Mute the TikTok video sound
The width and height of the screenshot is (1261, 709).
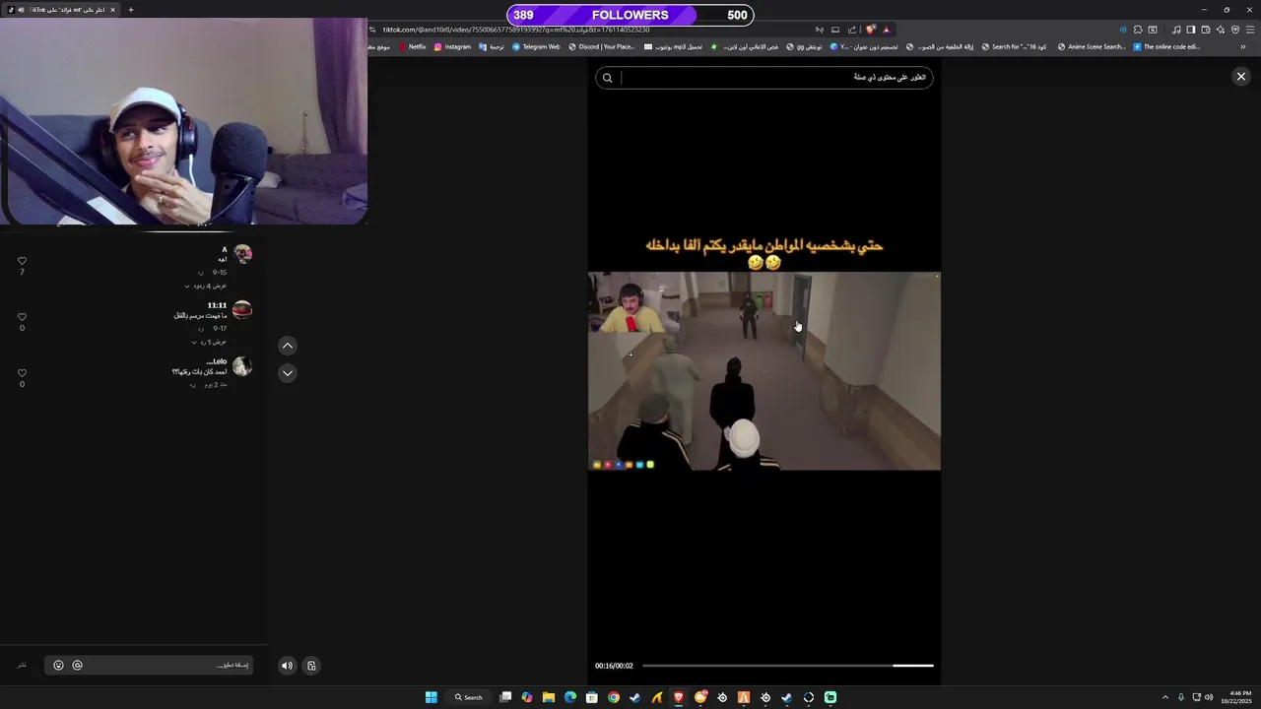287,666
